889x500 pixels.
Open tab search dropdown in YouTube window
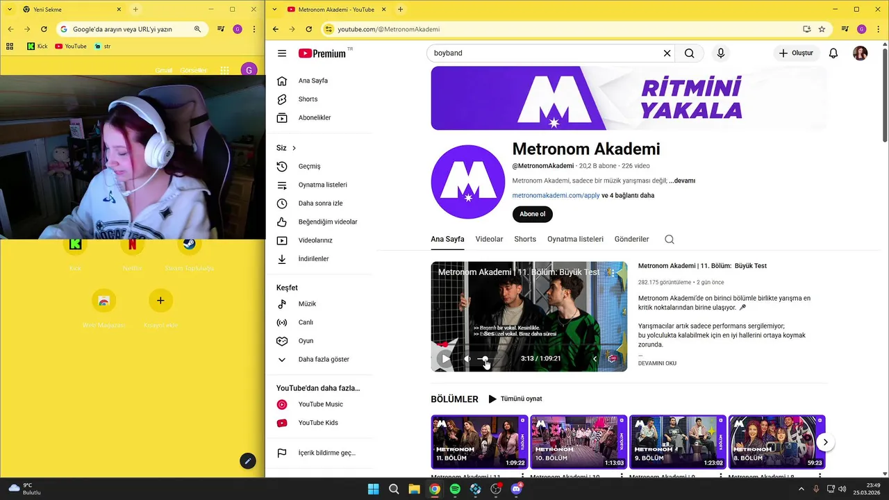click(275, 10)
